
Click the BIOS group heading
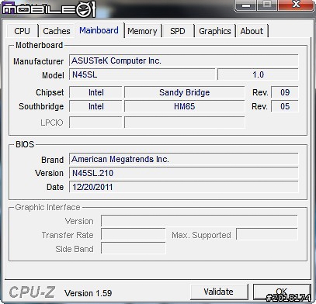[25, 144]
